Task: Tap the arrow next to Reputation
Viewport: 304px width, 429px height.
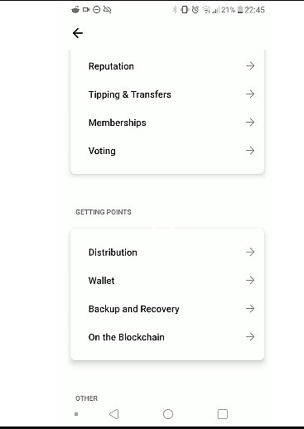Action: point(250,65)
